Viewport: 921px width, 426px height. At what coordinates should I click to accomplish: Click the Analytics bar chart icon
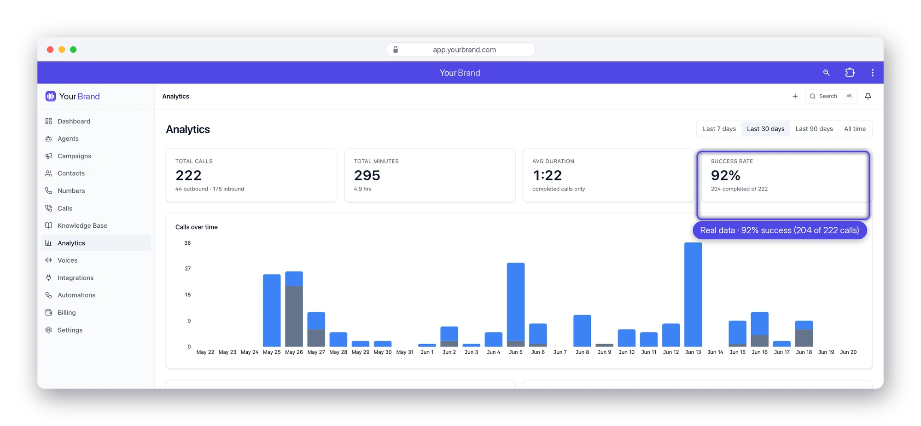(x=48, y=243)
